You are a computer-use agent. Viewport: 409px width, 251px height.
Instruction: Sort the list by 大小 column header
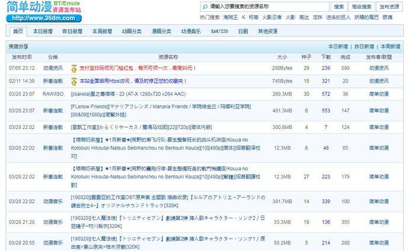pos(282,57)
